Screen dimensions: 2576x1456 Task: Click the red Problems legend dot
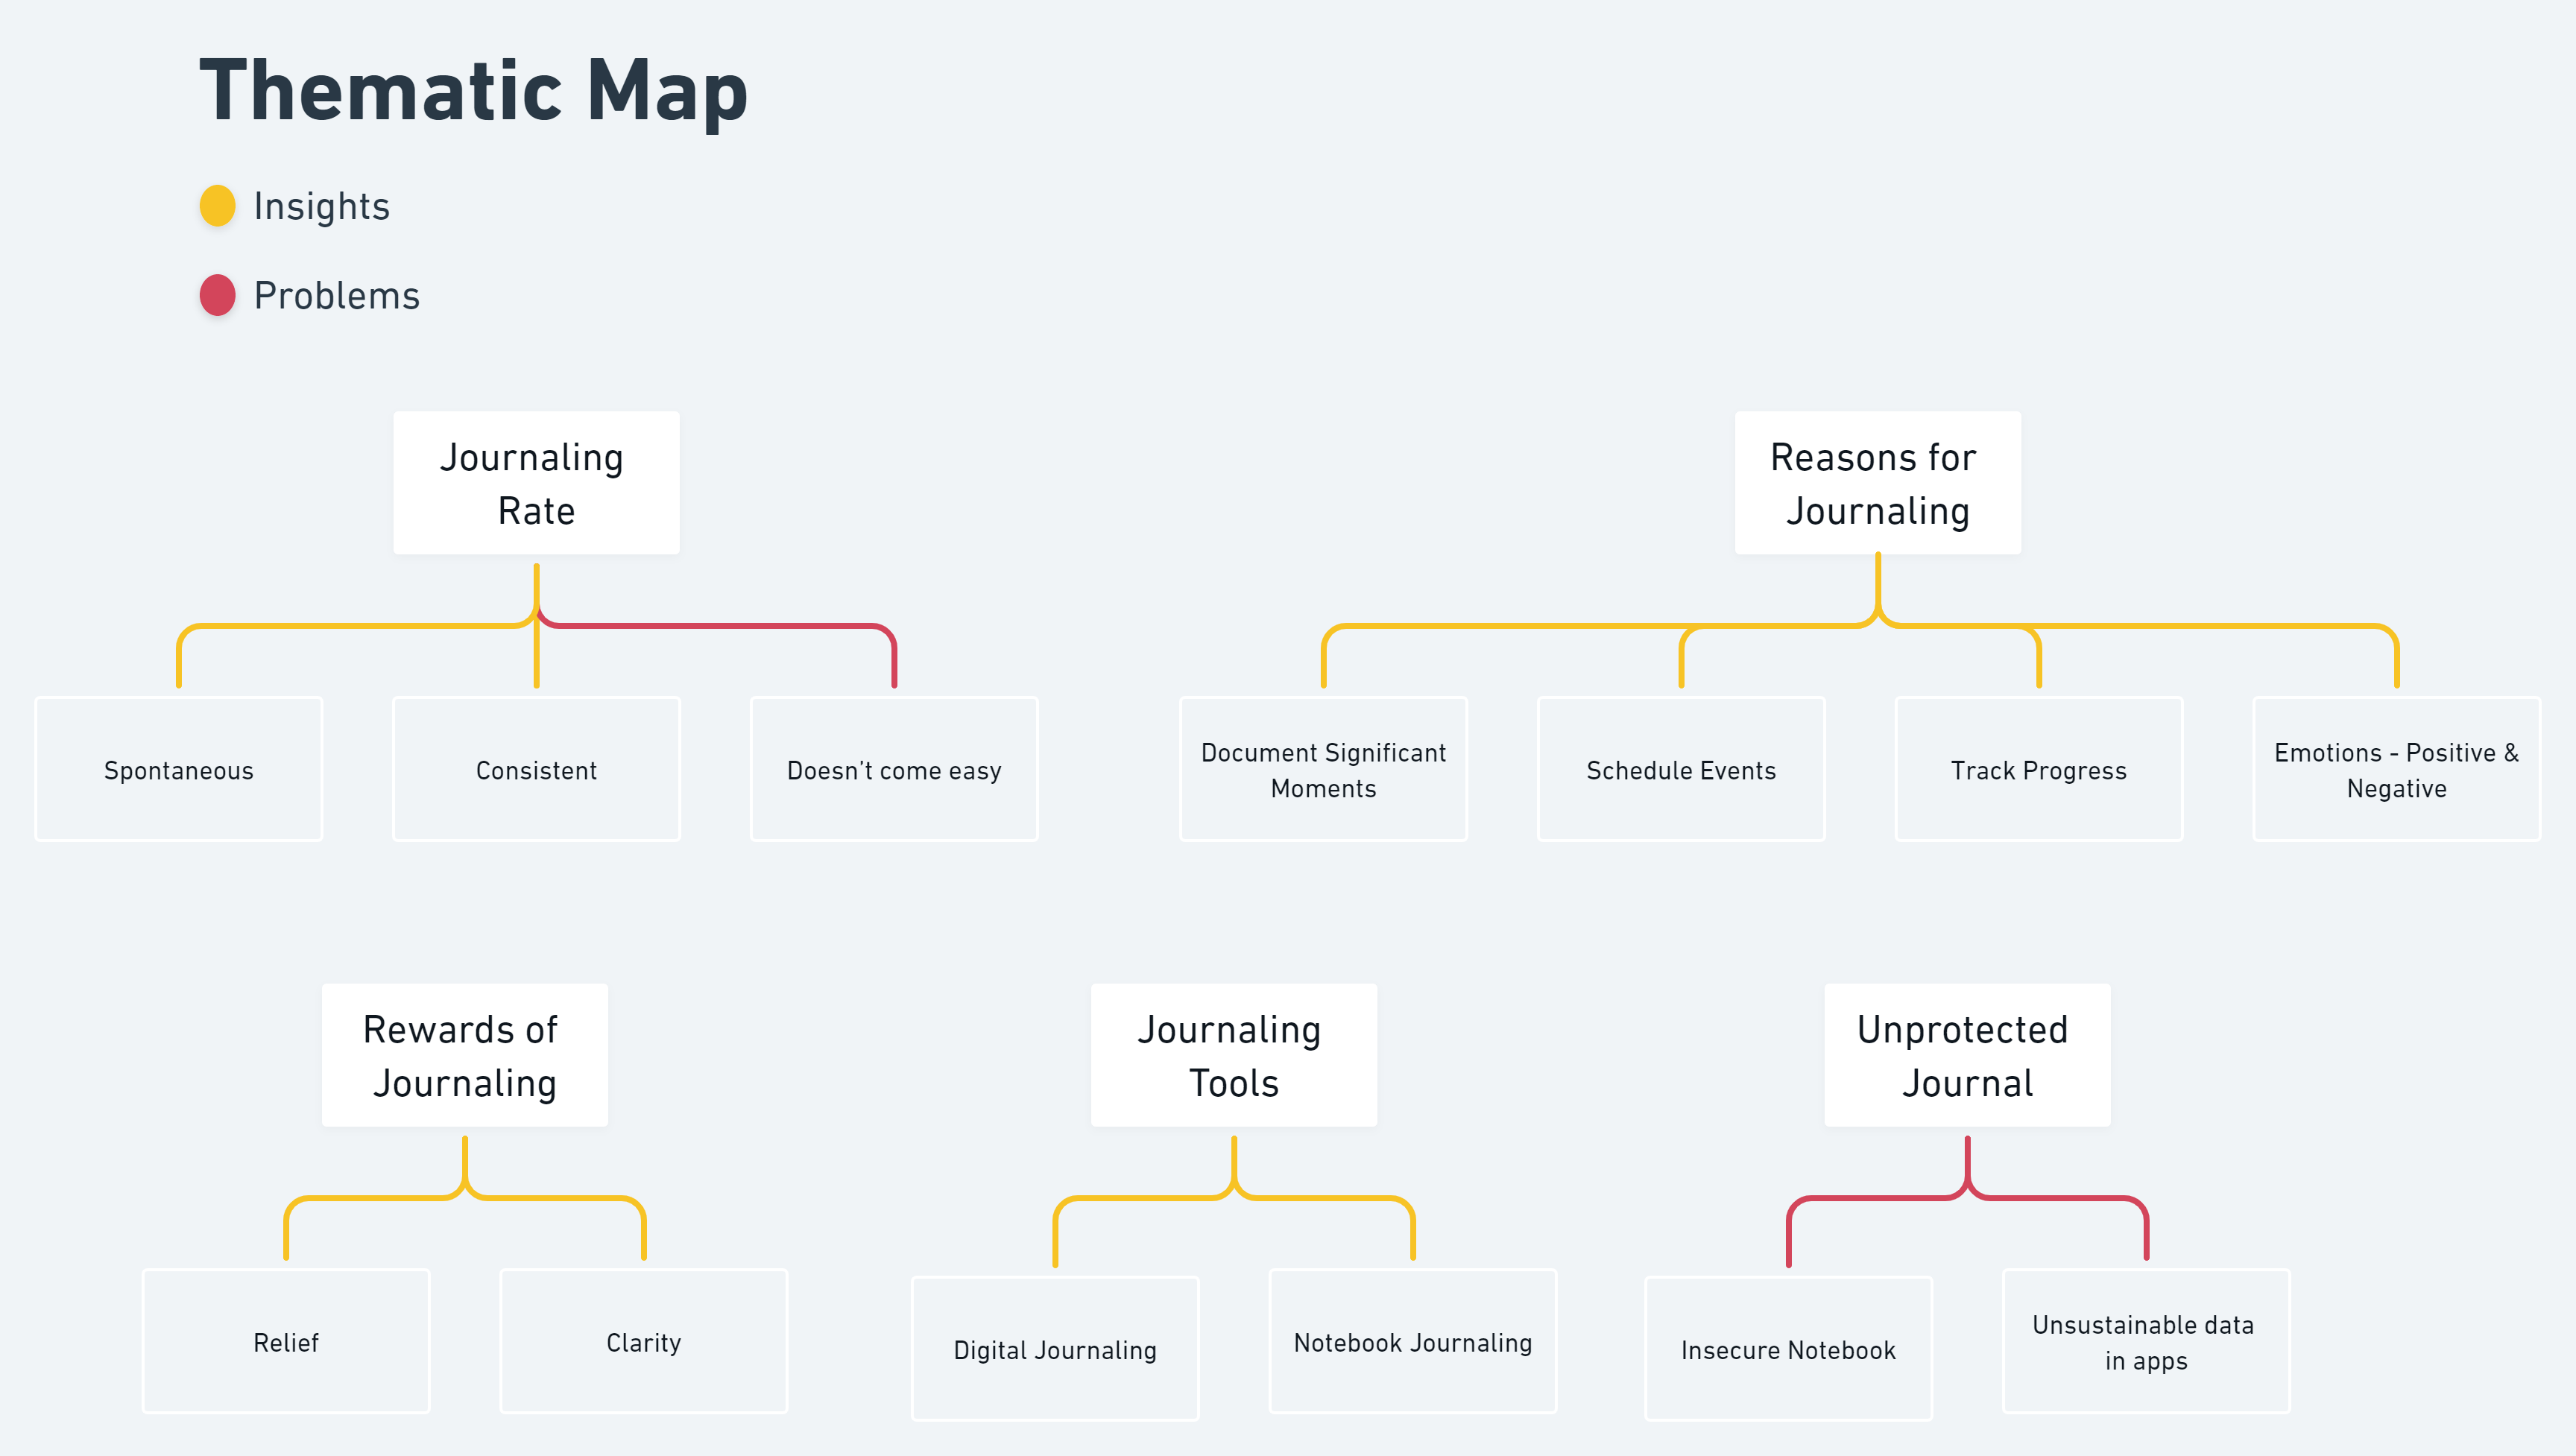[x=217, y=295]
